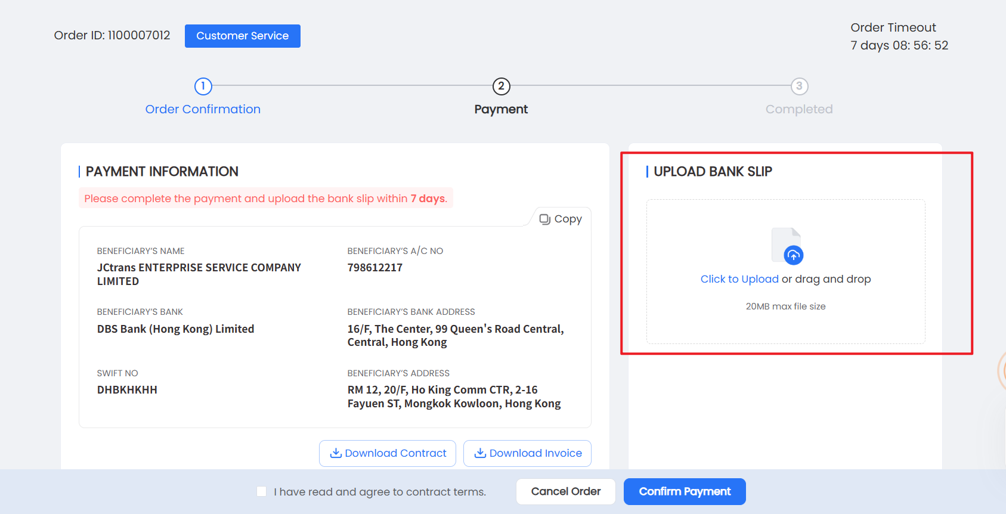
Task: Click the Order Timeout countdown timer
Action: [899, 45]
